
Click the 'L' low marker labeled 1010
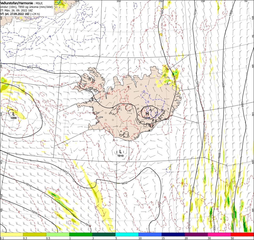[120, 152]
